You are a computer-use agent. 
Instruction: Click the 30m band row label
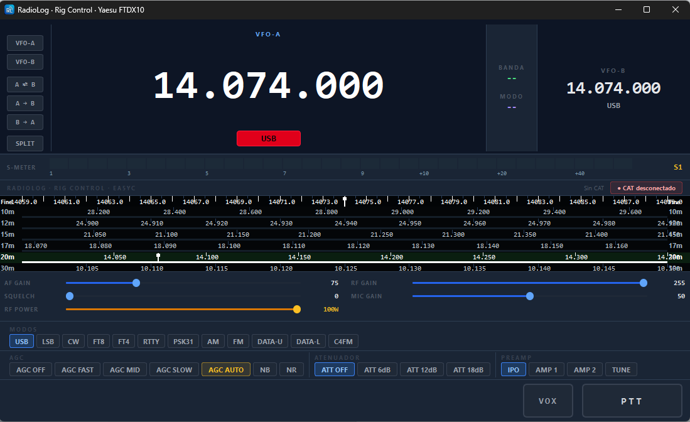pyautogui.click(x=8, y=268)
